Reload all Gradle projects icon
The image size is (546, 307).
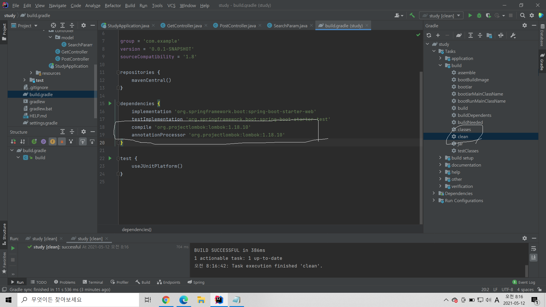click(x=429, y=35)
